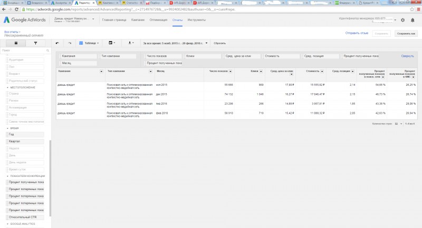Open the Стоимость column dropdown
Viewport: 422px width, 228px height.
[322, 72]
